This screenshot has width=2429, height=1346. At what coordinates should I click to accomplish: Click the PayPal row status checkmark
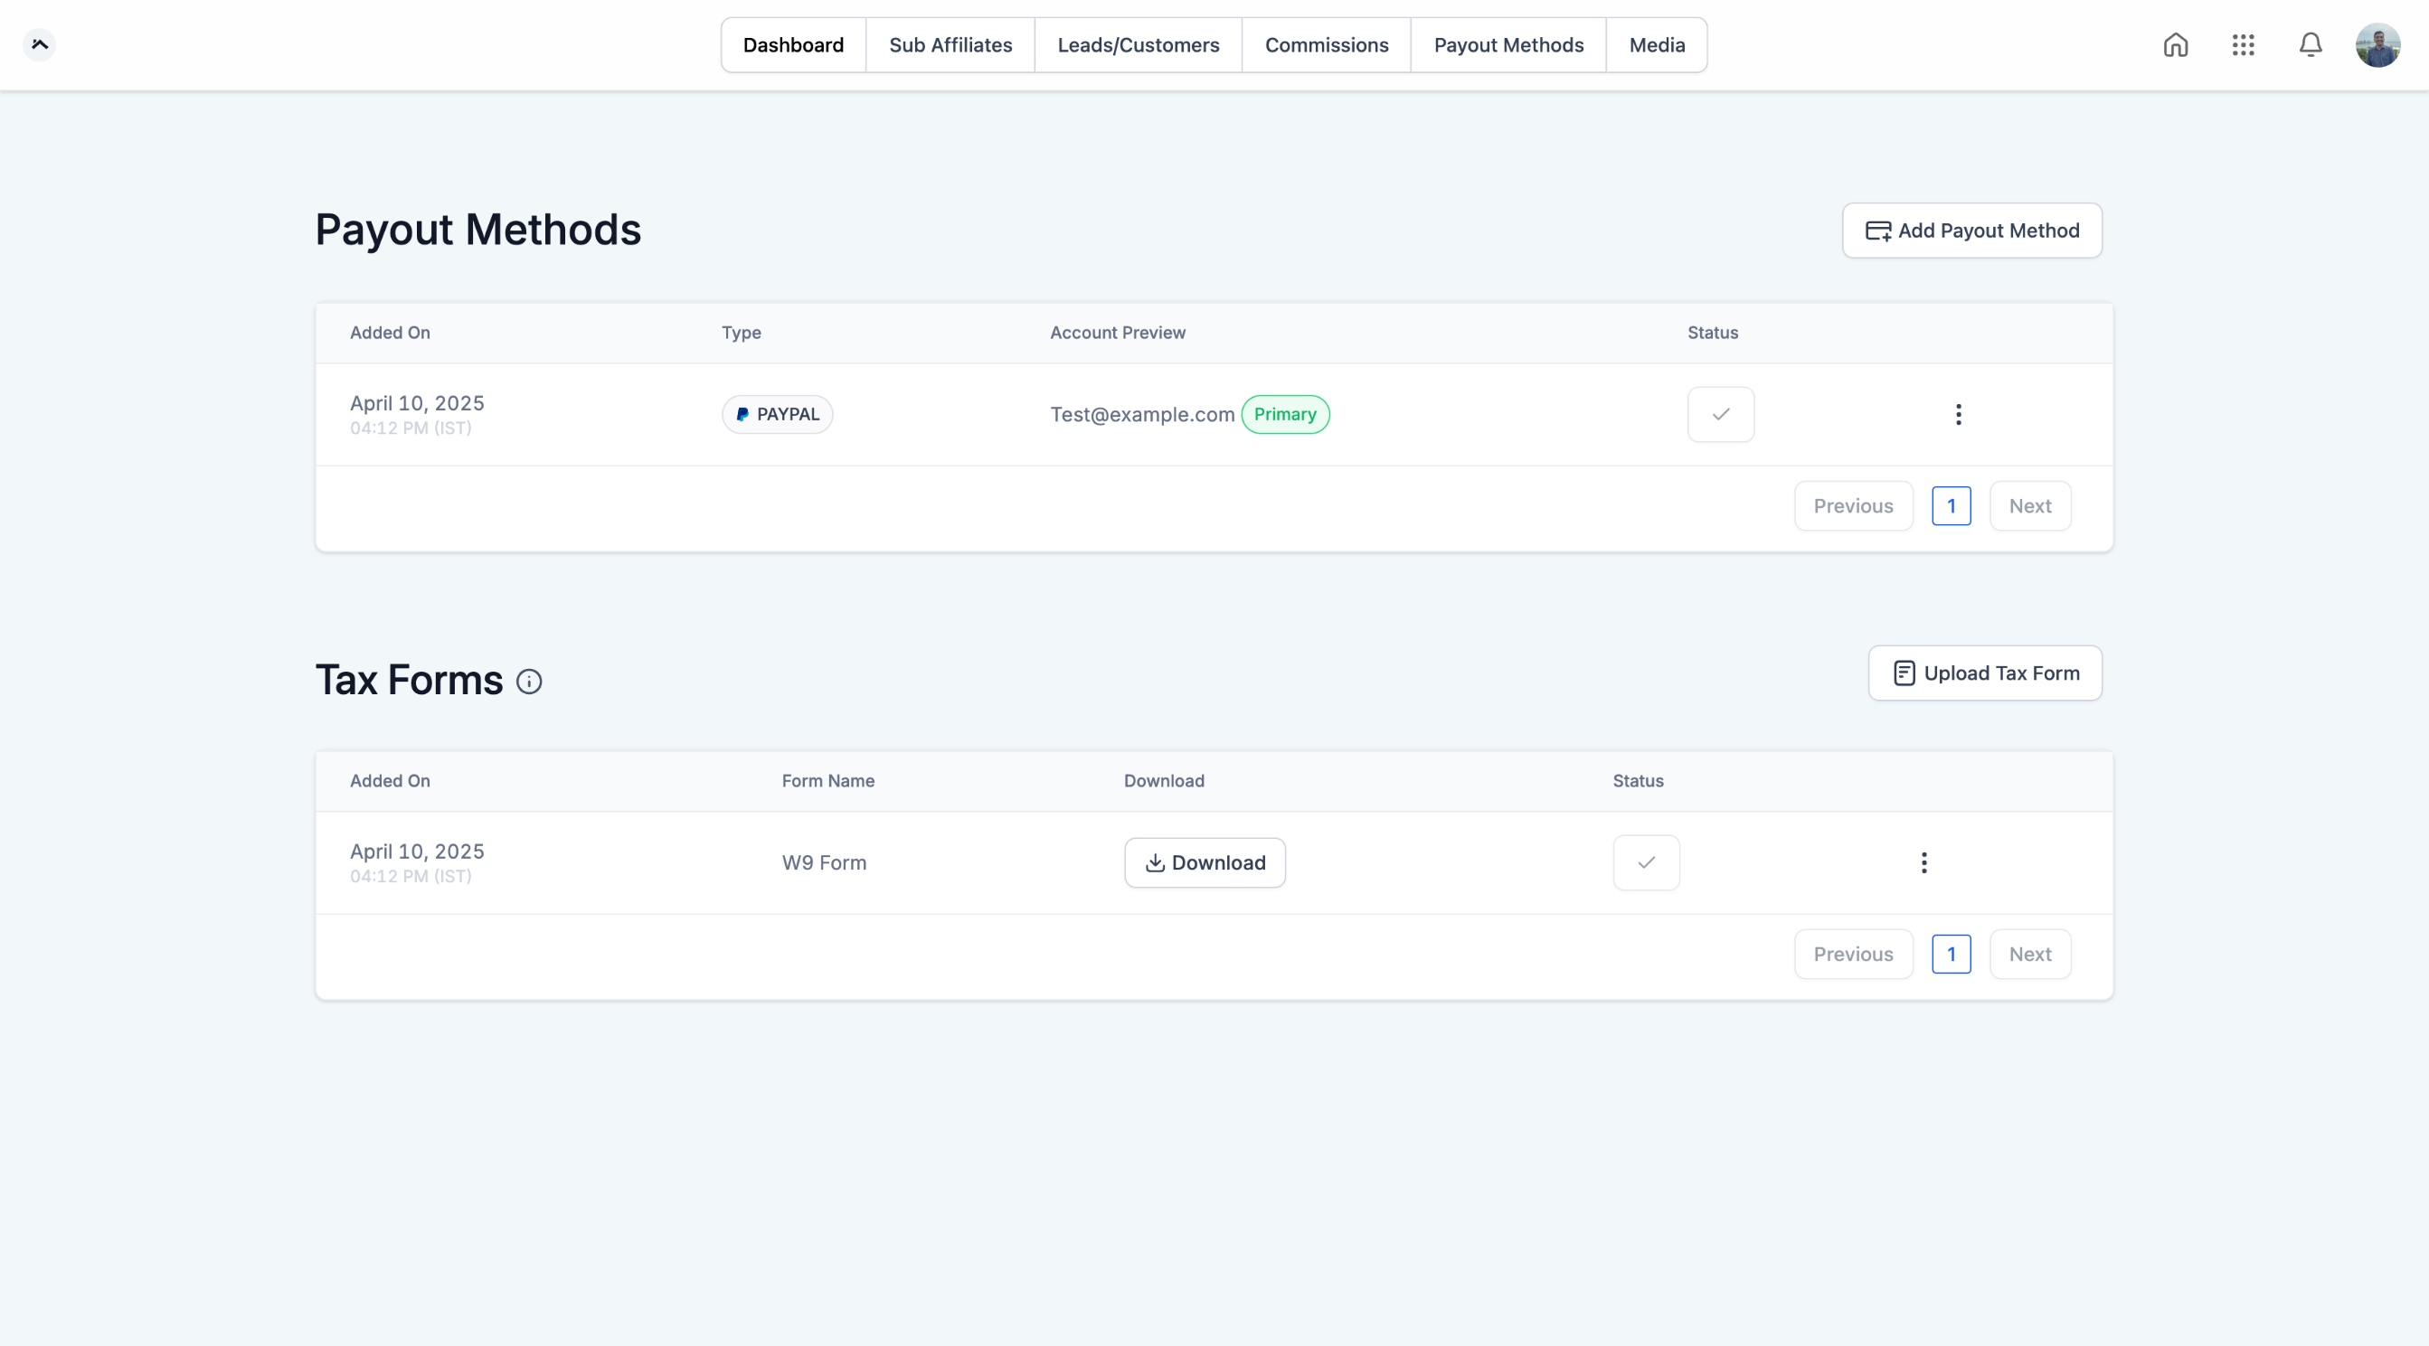pyautogui.click(x=1721, y=415)
